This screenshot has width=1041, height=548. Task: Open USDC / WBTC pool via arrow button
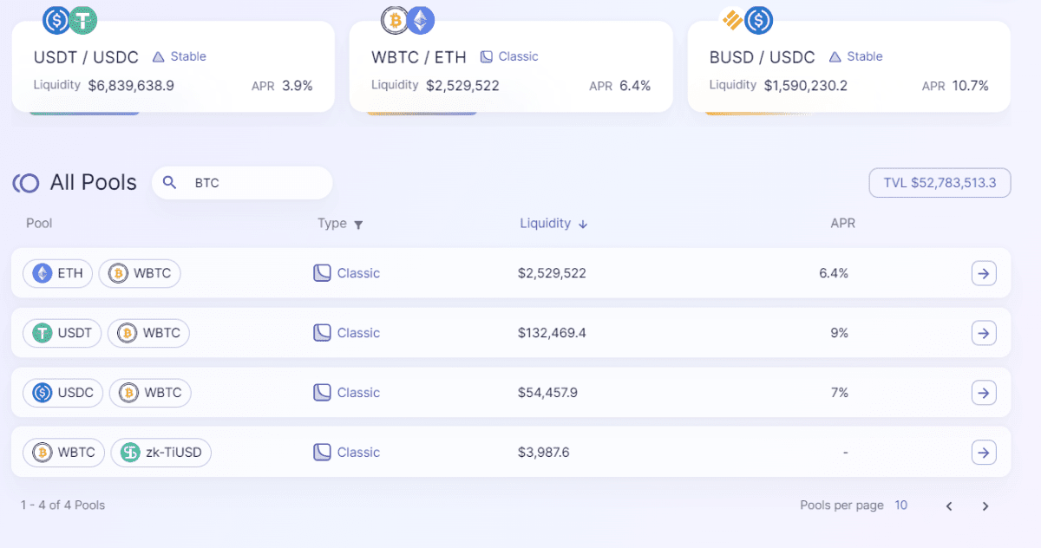[984, 393]
